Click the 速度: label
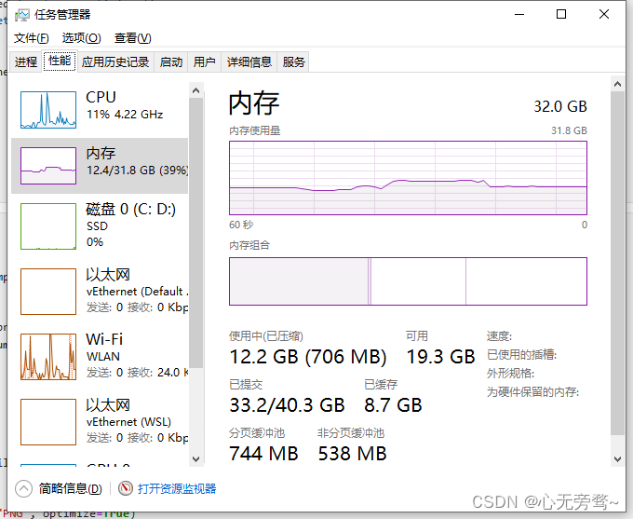633x519 pixels. pos(499,335)
